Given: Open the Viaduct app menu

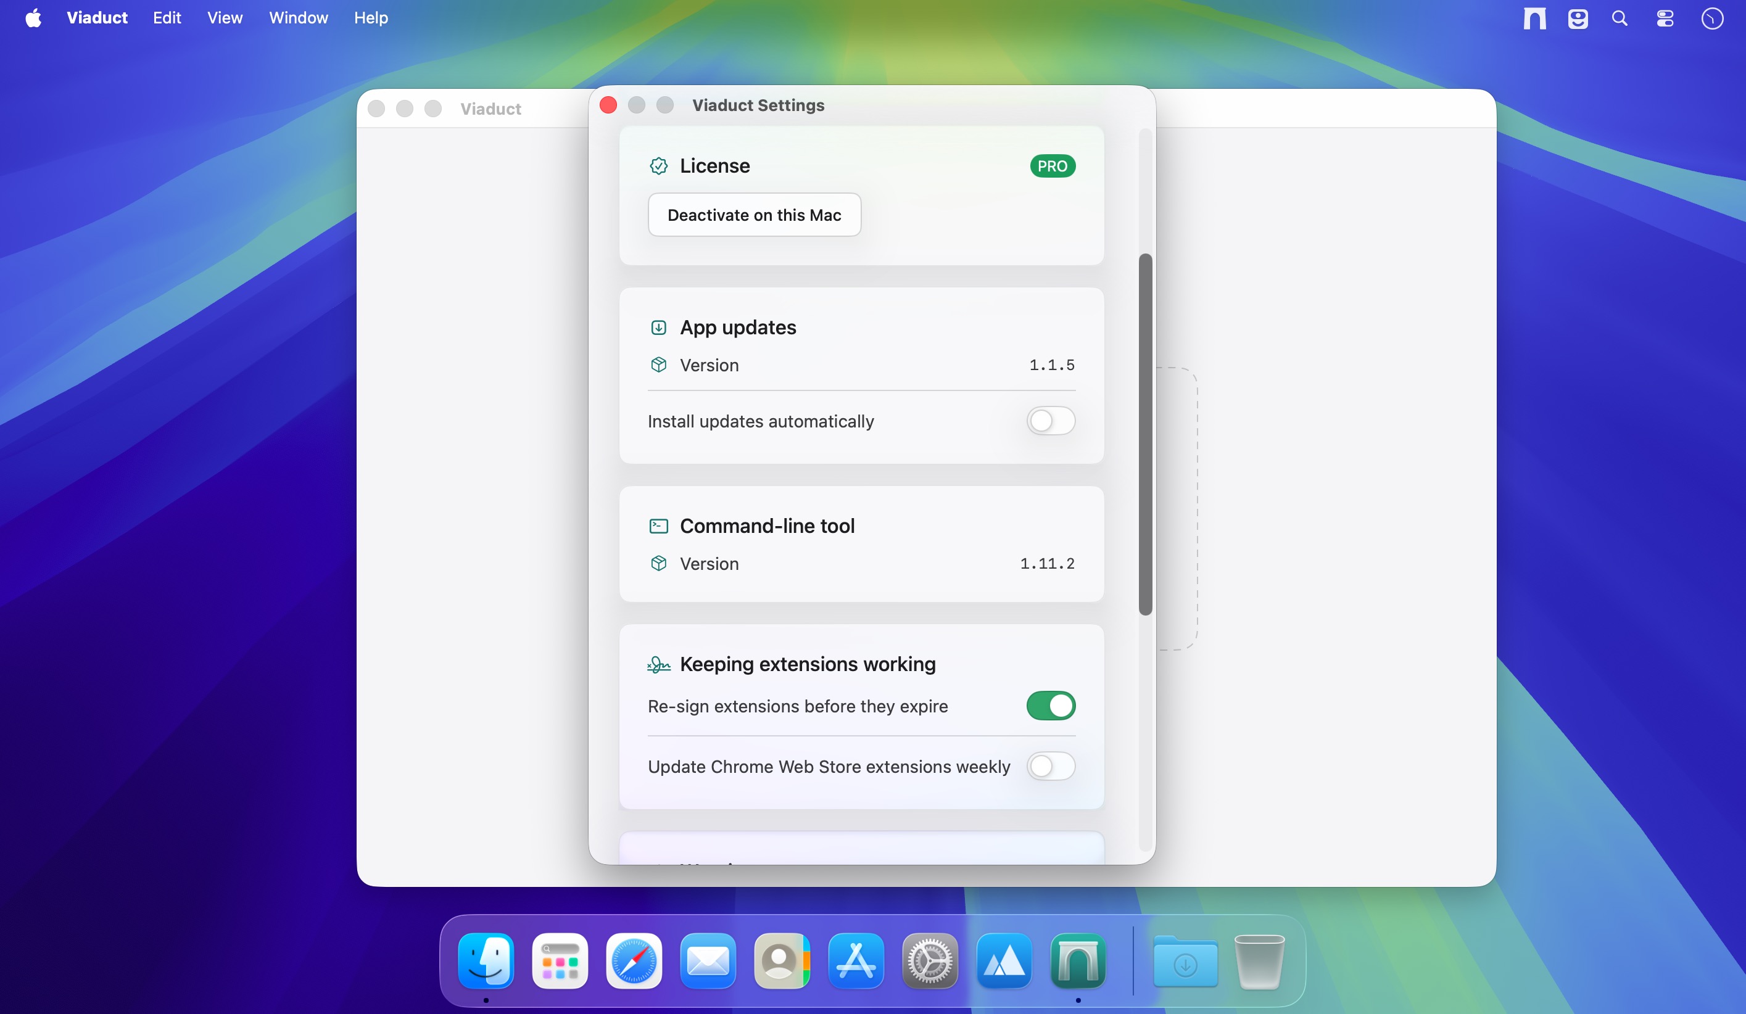Looking at the screenshot, I should click(x=97, y=18).
